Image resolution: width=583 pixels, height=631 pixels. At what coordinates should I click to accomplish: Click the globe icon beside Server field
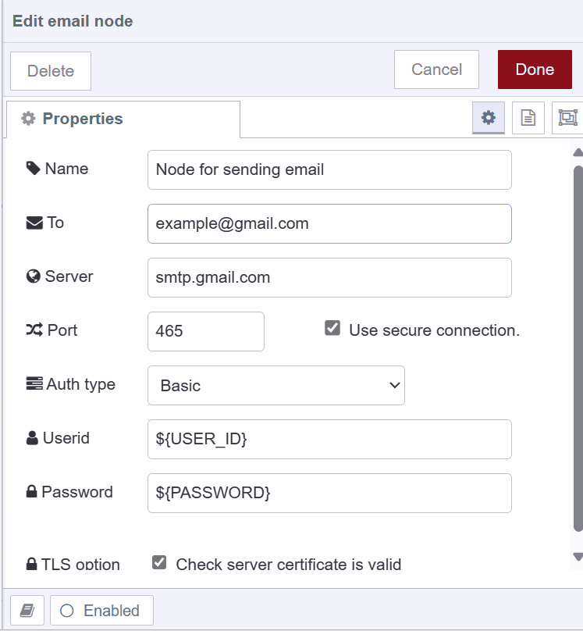point(34,276)
